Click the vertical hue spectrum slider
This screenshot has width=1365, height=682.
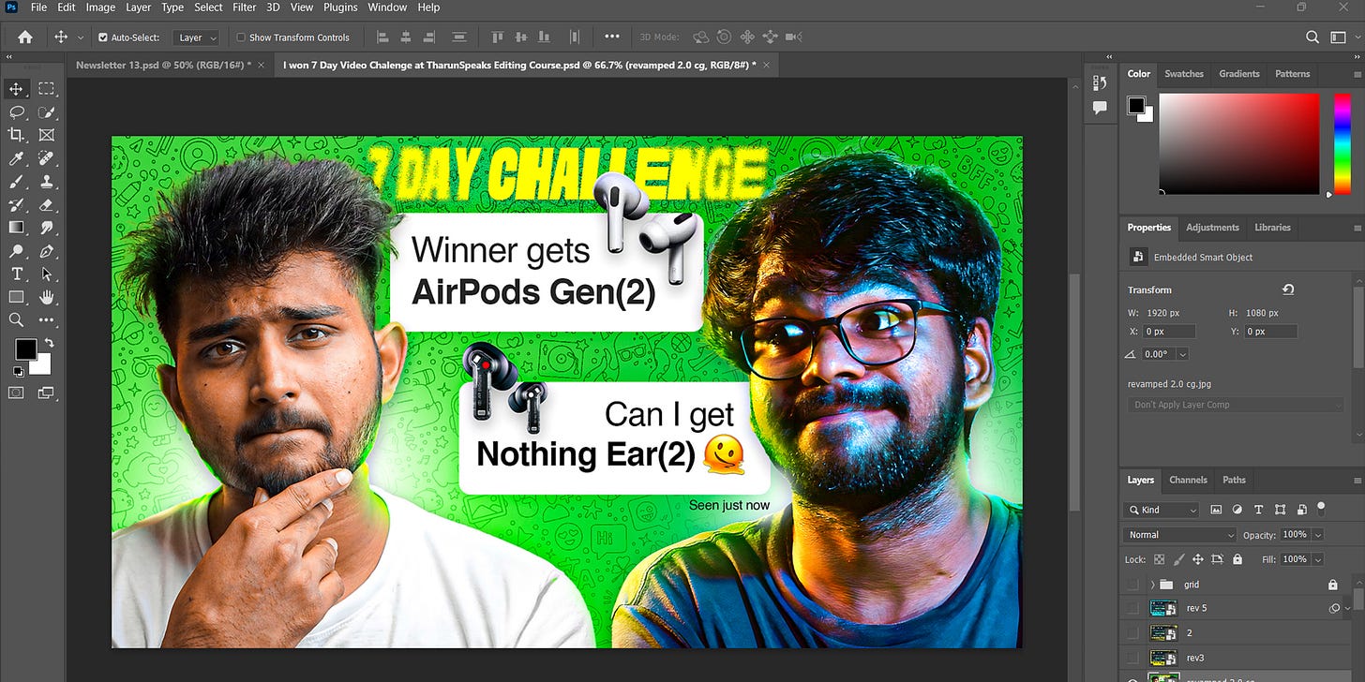coord(1342,143)
